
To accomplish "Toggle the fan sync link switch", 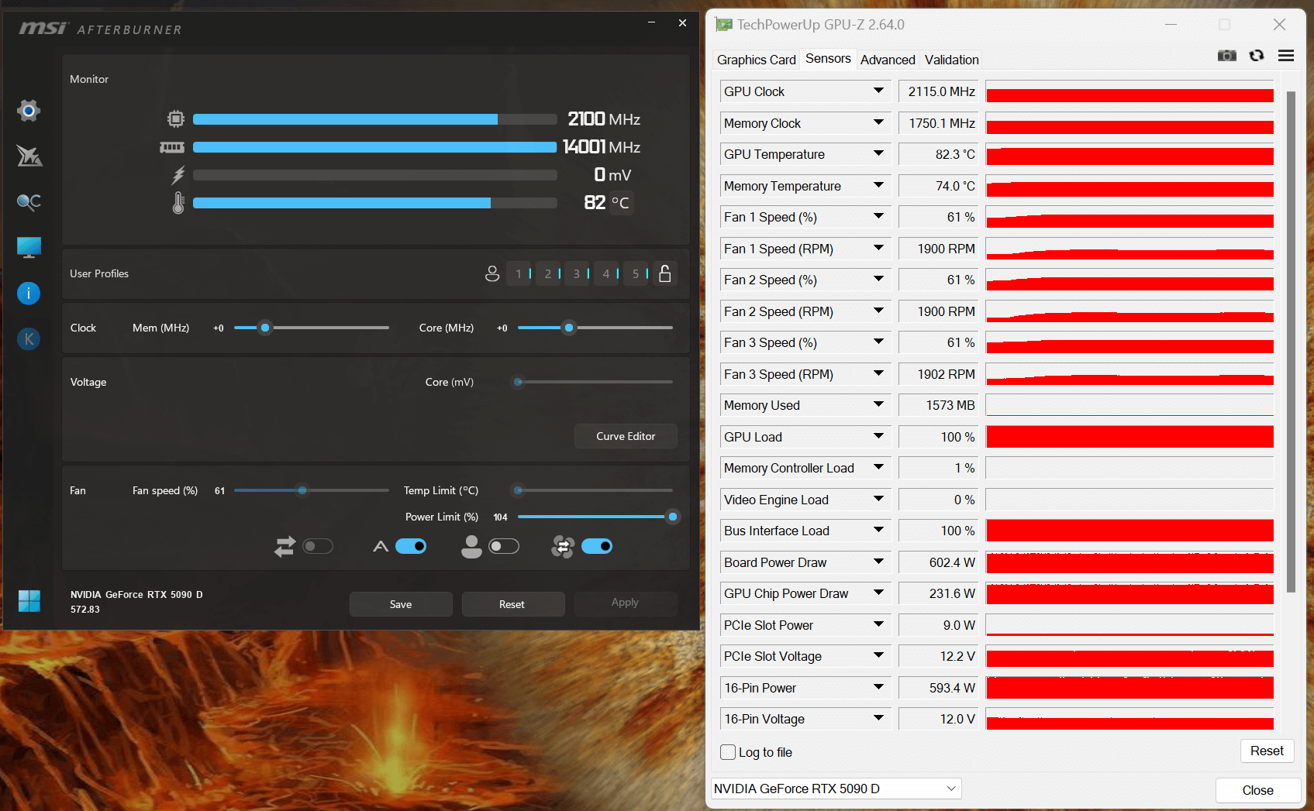I will [x=318, y=547].
